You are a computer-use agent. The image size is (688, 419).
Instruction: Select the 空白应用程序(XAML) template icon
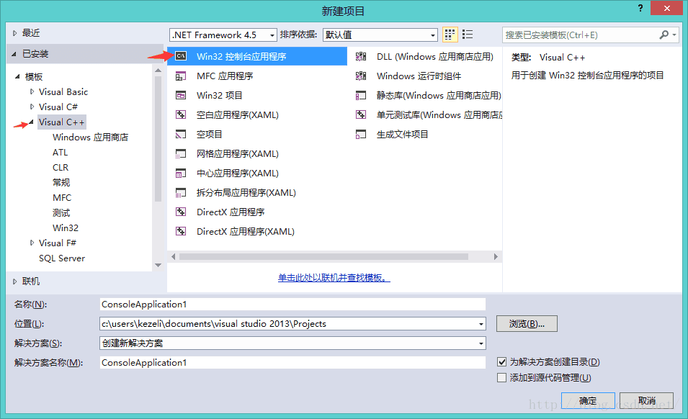tap(181, 115)
